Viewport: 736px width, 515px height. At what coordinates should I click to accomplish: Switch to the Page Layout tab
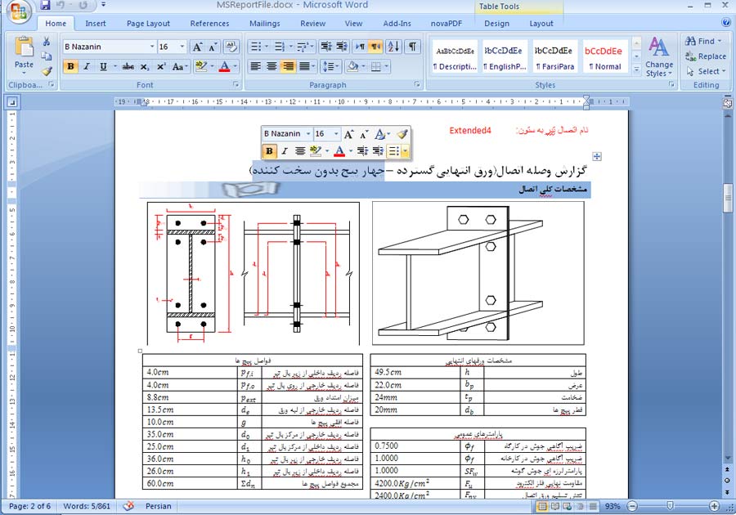coord(148,24)
